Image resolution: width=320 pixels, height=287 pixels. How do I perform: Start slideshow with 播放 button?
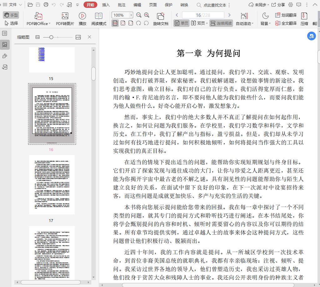[83, 16]
